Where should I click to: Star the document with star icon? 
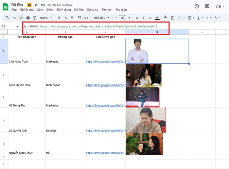tap(36, 5)
